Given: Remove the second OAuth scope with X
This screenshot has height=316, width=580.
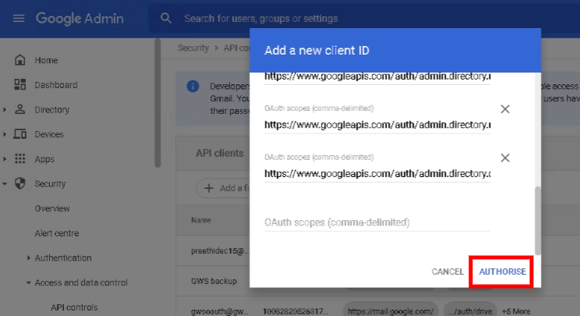Looking at the screenshot, I should point(505,109).
